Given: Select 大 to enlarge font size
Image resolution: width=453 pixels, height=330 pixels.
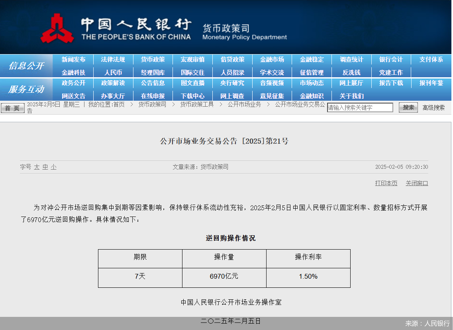Looking at the screenshot, I should click(37, 167).
